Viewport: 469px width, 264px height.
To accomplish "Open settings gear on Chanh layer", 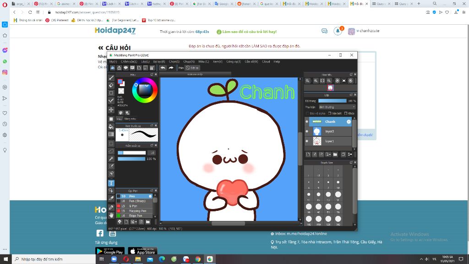I will point(349,122).
